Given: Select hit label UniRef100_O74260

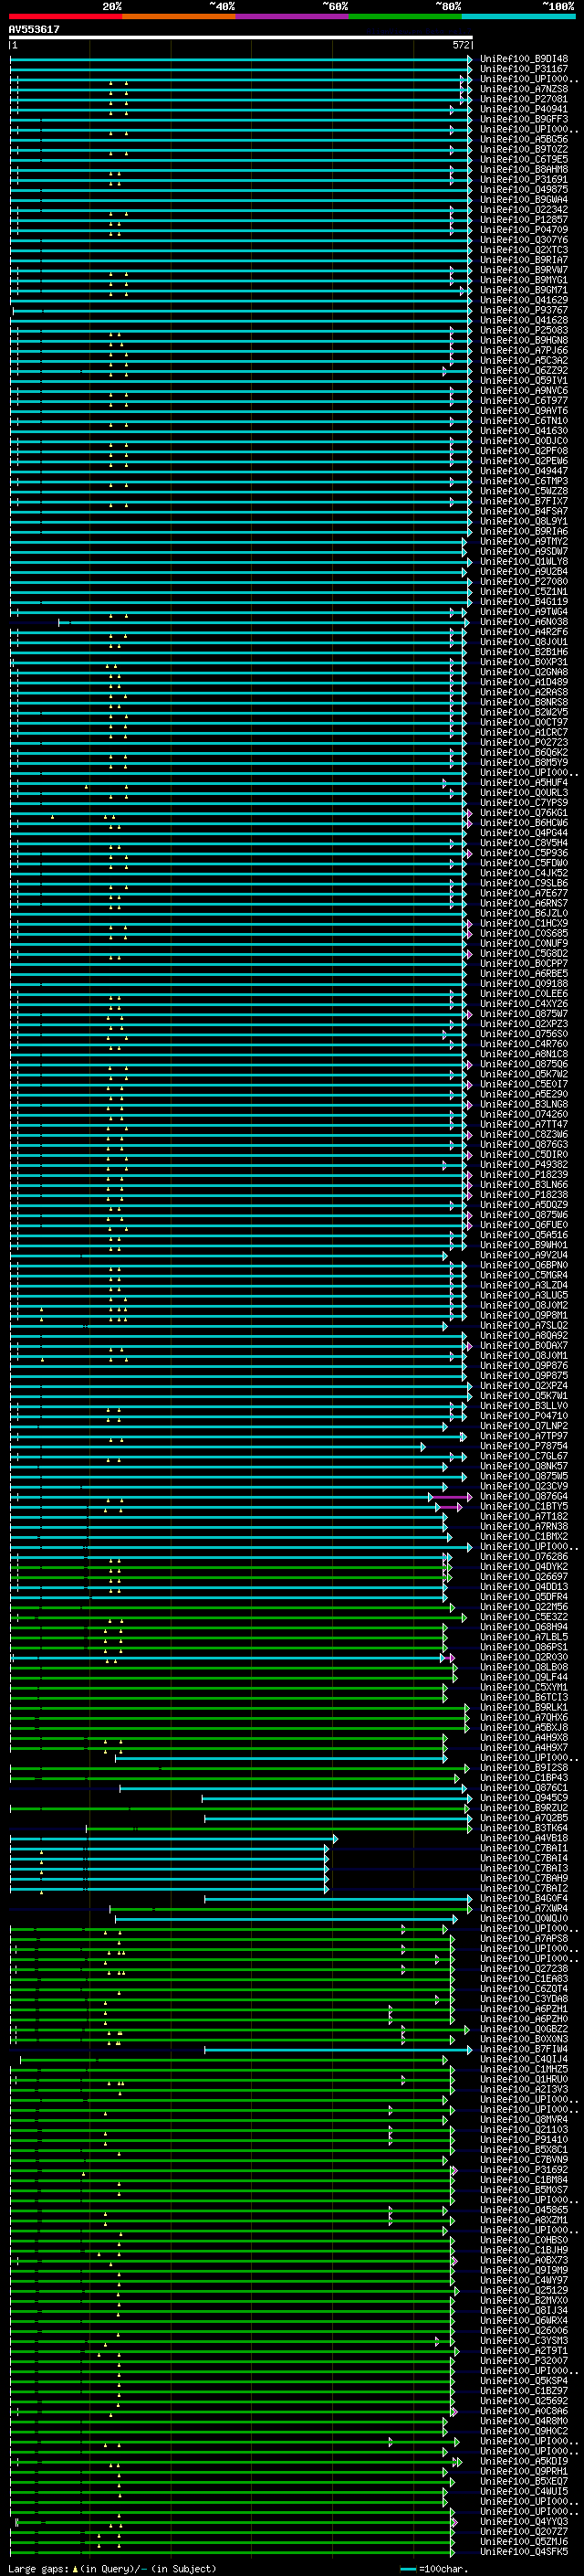Looking at the screenshot, I should tap(524, 1114).
